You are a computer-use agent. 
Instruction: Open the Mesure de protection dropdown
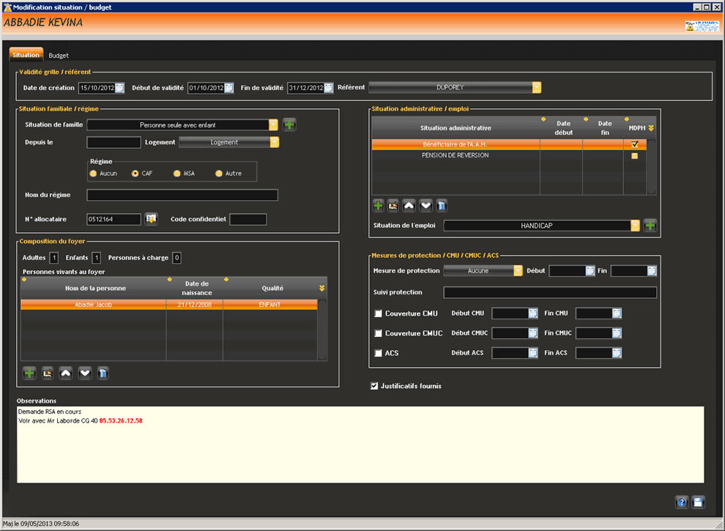click(x=518, y=271)
